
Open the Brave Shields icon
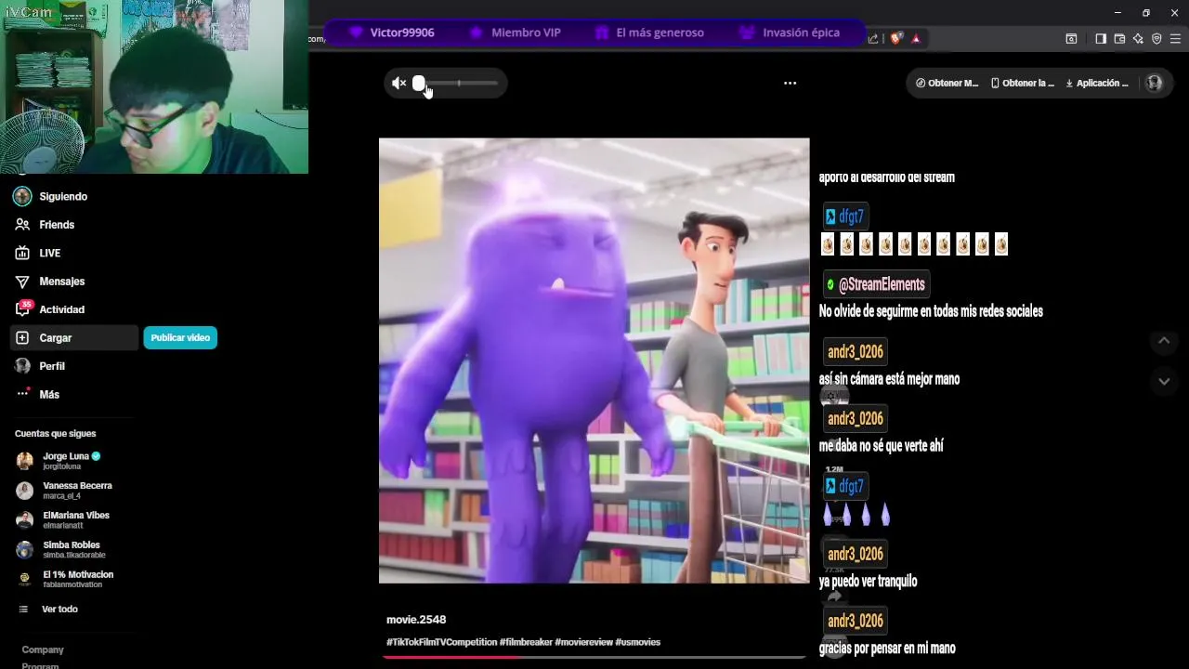tap(896, 38)
